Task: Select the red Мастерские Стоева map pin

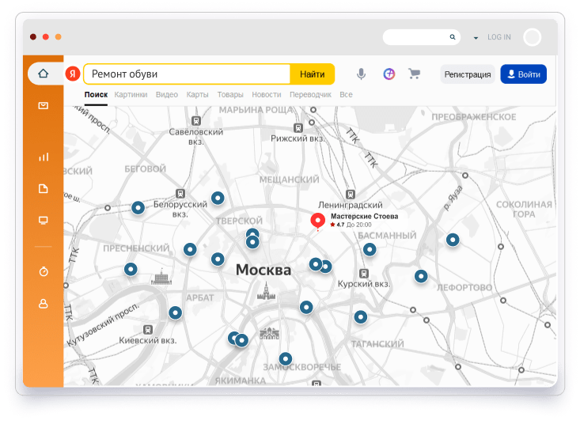Action: 317,221
